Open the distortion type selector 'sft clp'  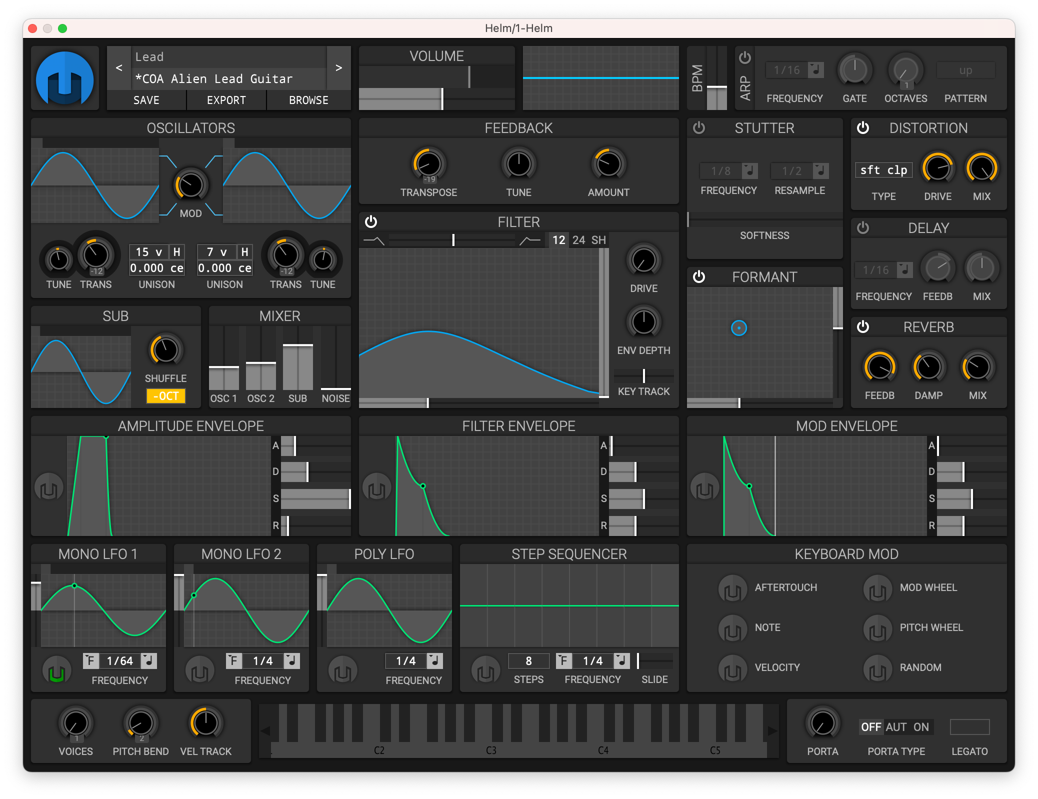[x=883, y=170]
